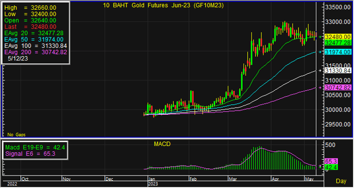Click the yellow 32480.00 last price label
The image size is (354, 188).
338,37
